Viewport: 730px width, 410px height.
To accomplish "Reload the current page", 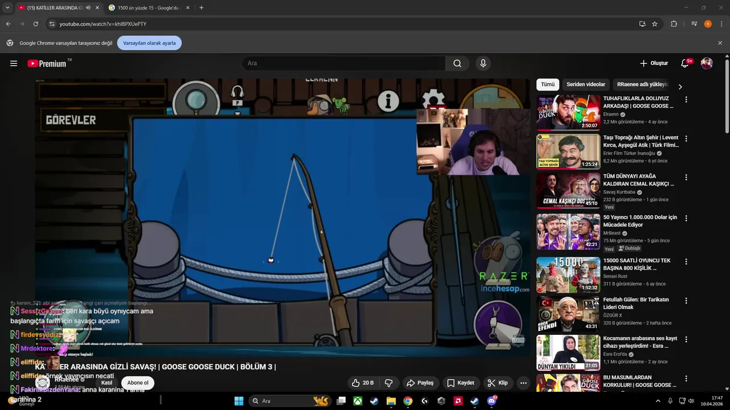I will 35,24.
